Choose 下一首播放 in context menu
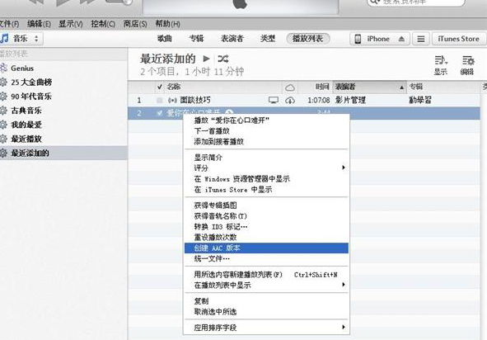487x340 pixels. tap(266, 131)
